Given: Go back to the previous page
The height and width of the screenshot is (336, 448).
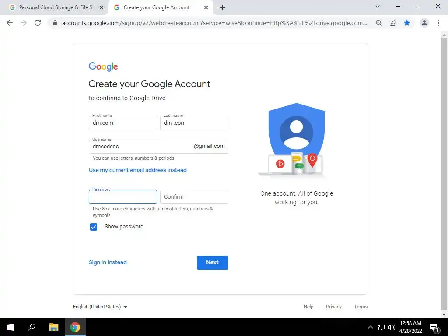Looking at the screenshot, I should 10,23.
